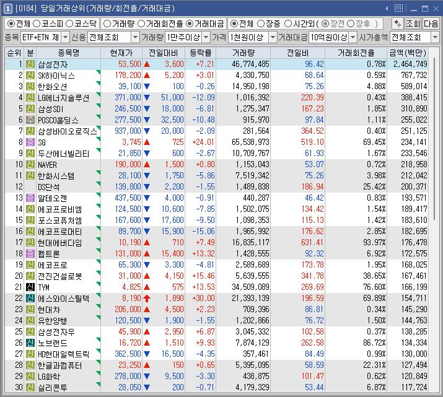
Task: Click the 신 badge icon in 삼성전자 row
Action: pos(30,64)
